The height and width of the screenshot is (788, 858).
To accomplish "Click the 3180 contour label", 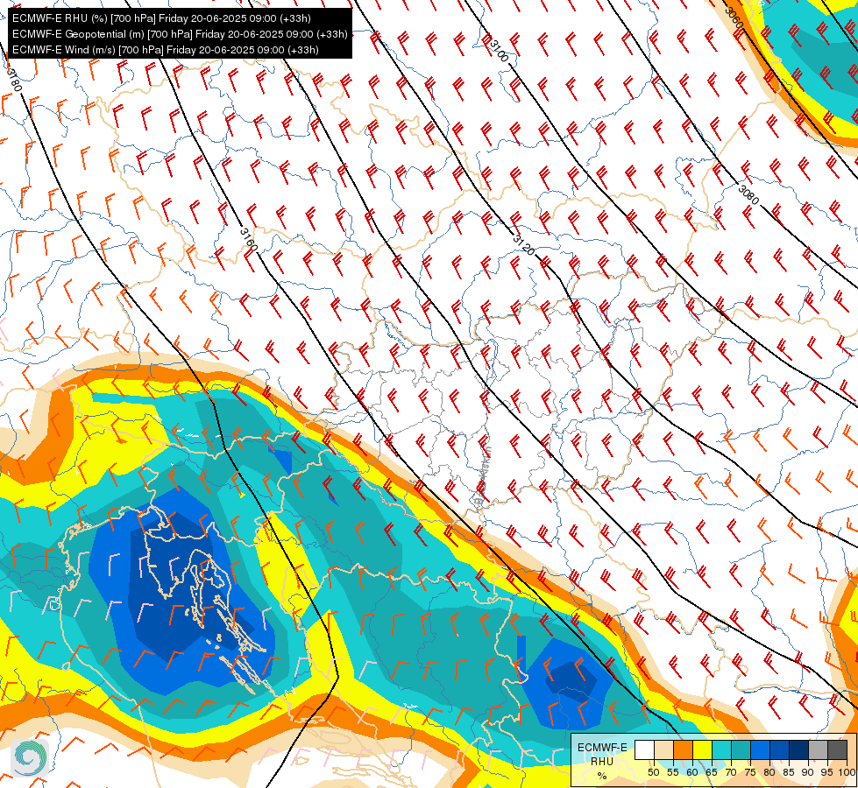I will tap(14, 80).
